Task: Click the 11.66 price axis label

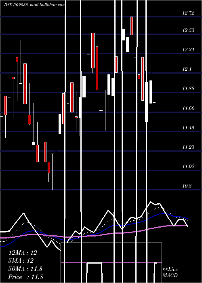Action: tap(188, 108)
